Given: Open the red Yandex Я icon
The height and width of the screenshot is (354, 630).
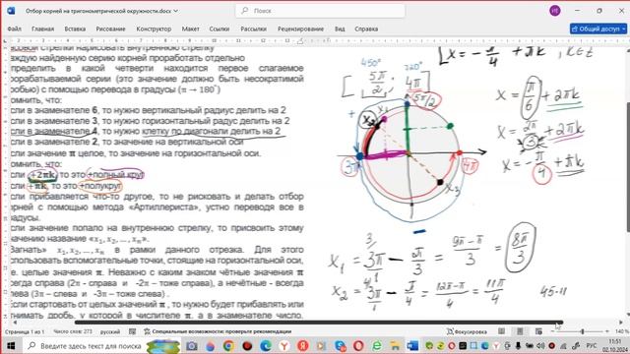Looking at the screenshot, I should coord(302,345).
